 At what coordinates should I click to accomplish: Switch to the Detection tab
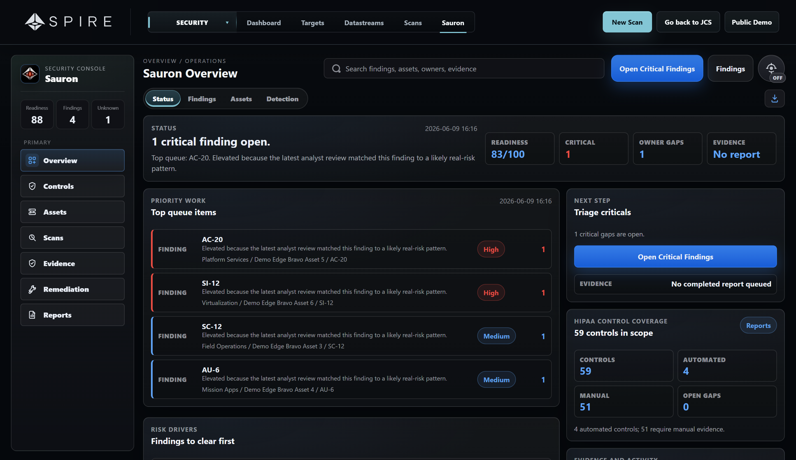282,99
